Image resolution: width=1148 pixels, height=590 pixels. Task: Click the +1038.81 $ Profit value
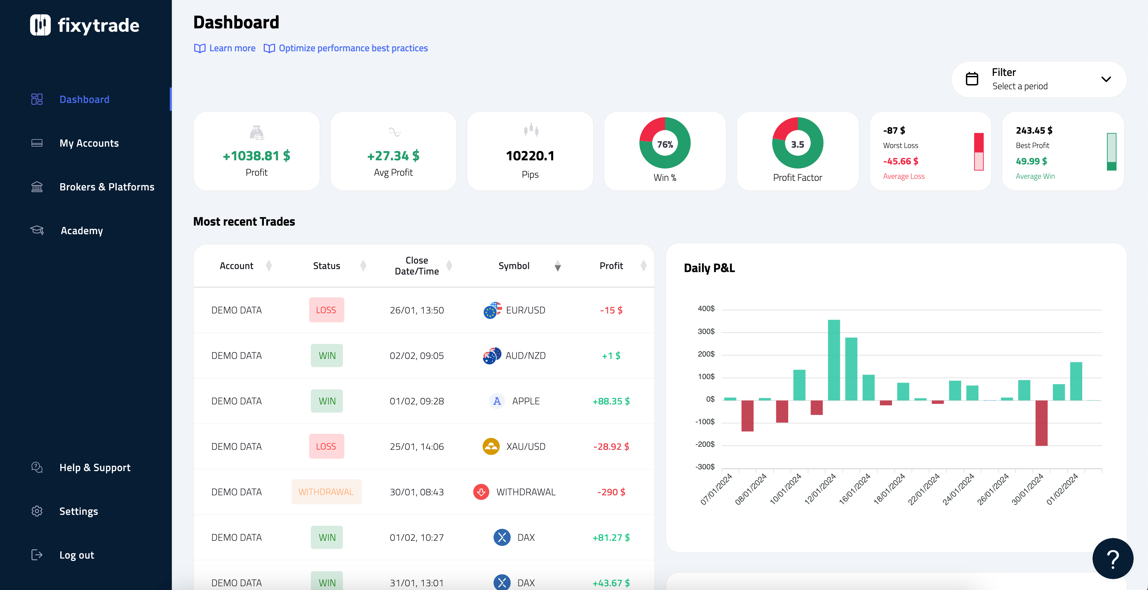pos(256,155)
